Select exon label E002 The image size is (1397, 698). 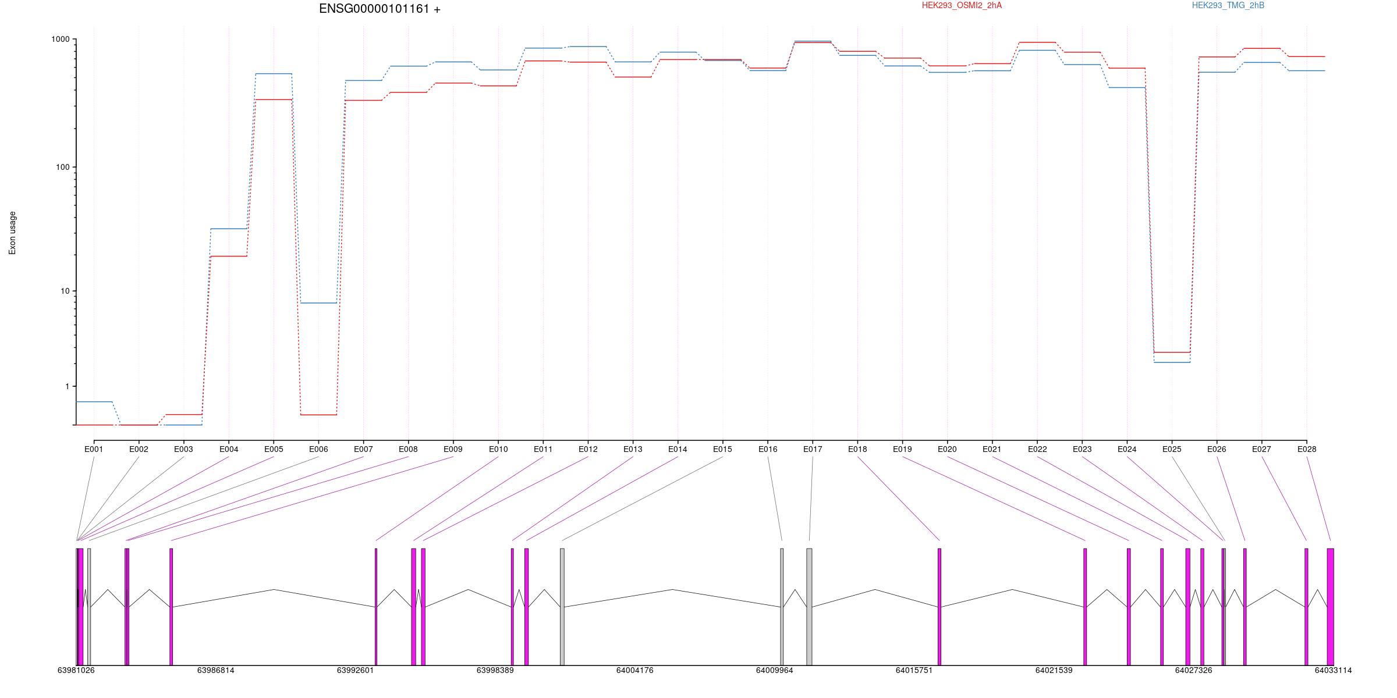coord(139,449)
